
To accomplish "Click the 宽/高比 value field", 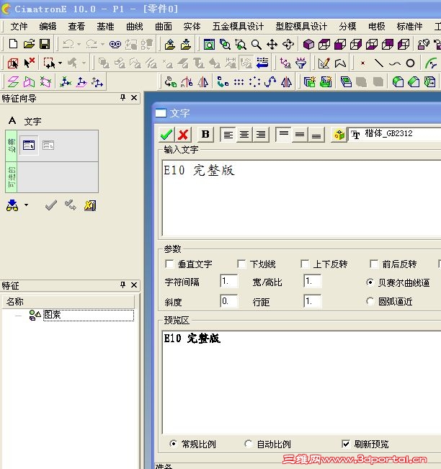I will pos(312,281).
